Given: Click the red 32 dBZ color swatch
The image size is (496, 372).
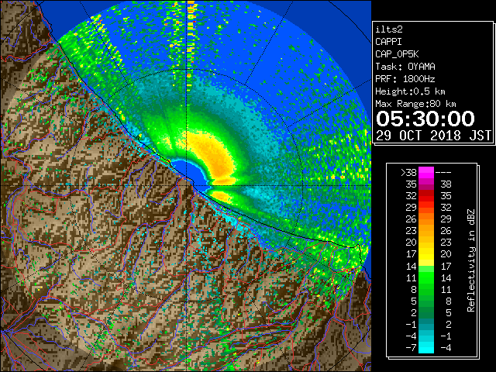Looking at the screenshot, I should 426,196.
